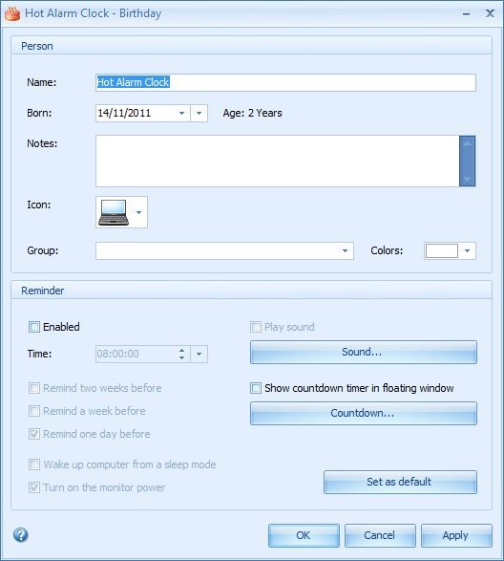The width and height of the screenshot is (504, 561).
Task: Open the Colors dropdown arrow
Action: pyautogui.click(x=467, y=250)
